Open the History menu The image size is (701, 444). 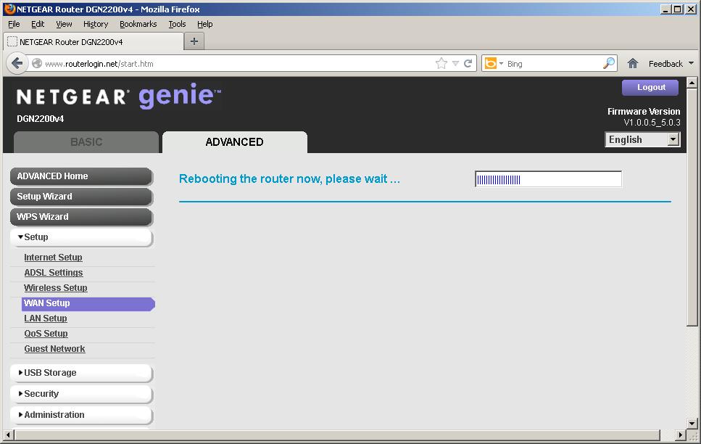(96, 24)
